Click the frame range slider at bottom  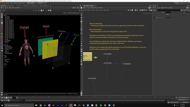(x=94, y=100)
